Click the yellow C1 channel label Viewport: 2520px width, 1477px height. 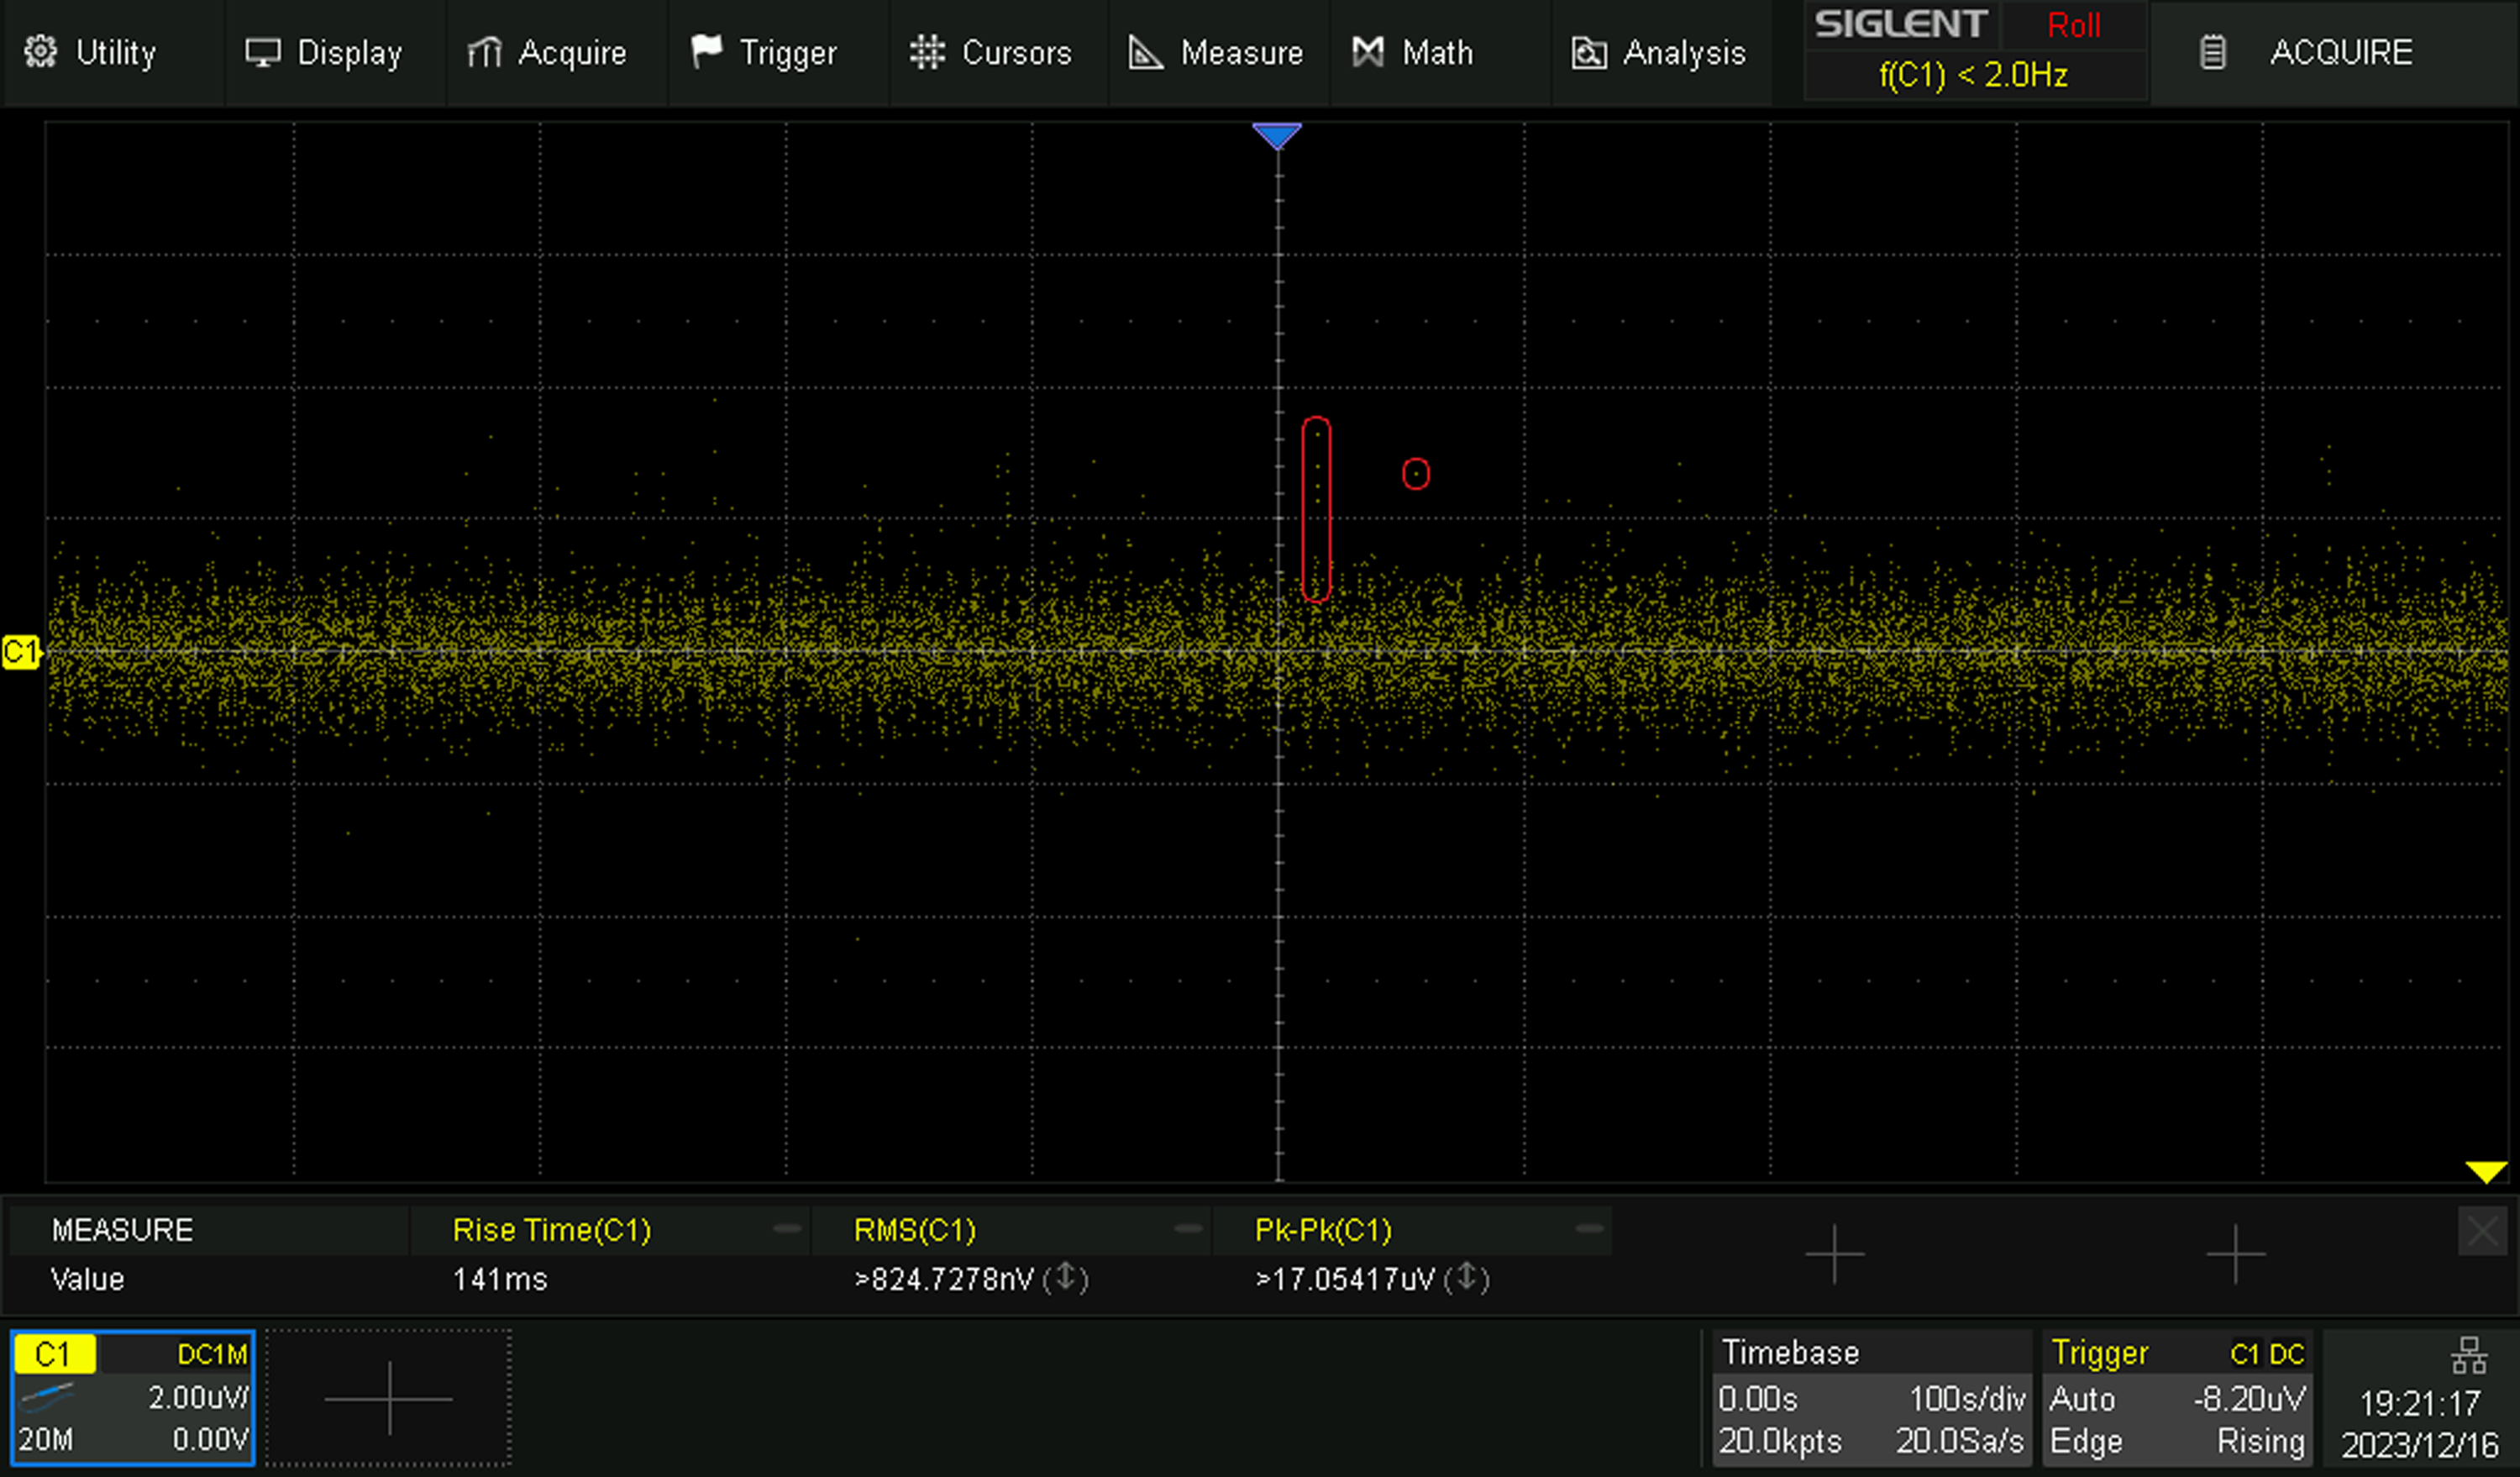[54, 1355]
